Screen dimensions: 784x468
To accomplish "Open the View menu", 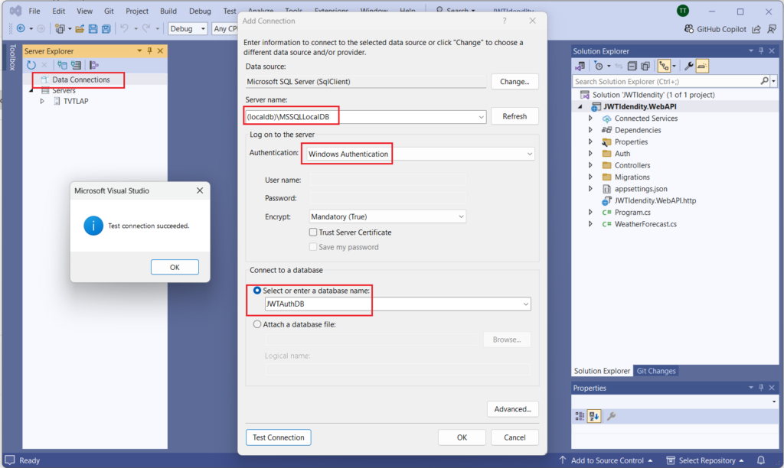I will coord(84,11).
